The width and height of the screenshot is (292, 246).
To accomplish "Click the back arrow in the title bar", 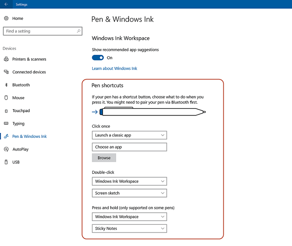I will [x=6, y=4].
